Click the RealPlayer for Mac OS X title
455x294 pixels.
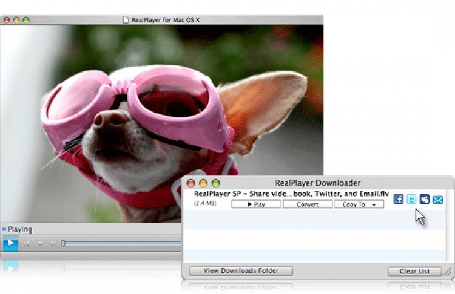pyautogui.click(x=166, y=20)
